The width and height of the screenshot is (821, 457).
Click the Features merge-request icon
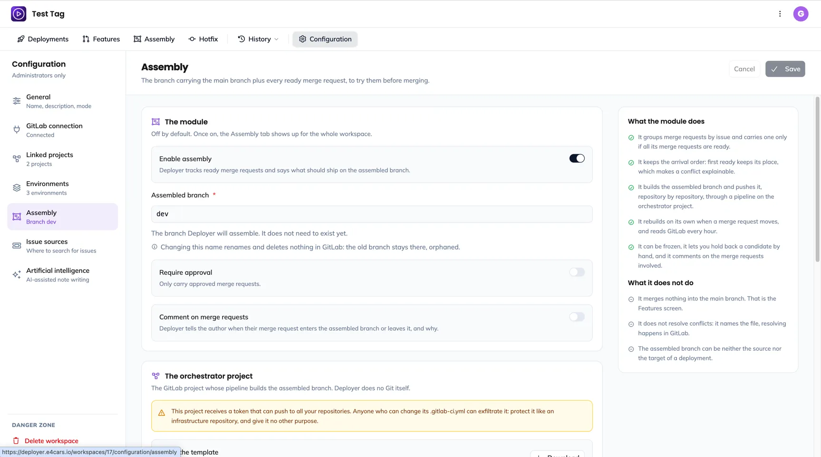point(86,39)
